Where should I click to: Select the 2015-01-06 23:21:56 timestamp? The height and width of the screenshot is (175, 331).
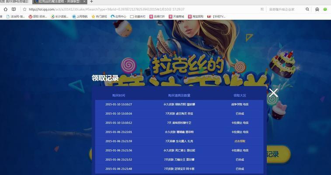(118, 150)
